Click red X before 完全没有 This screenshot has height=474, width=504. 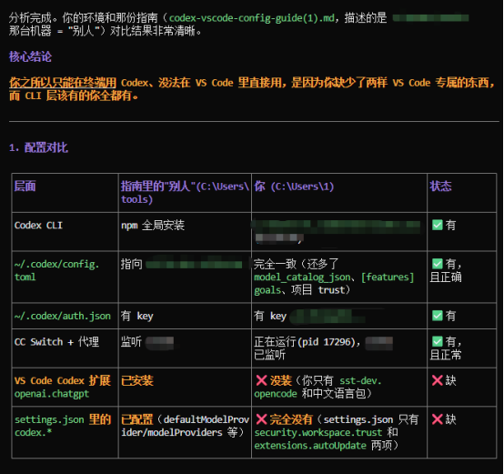click(x=261, y=419)
